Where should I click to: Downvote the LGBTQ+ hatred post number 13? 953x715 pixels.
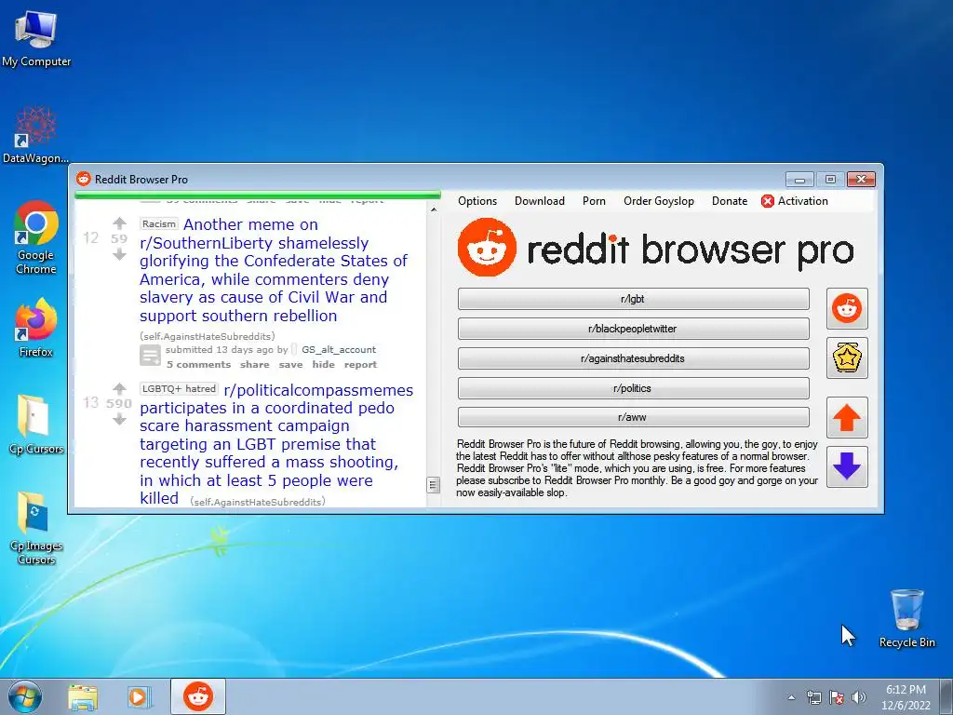coord(120,420)
